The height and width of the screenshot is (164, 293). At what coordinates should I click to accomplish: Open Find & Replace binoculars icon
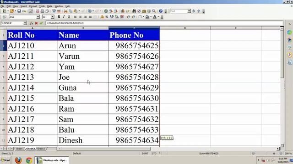click(134, 11)
